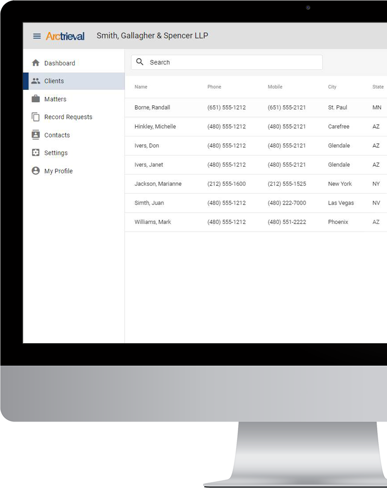The width and height of the screenshot is (387, 488).
Task: Click state NY cell
Action: coord(376,184)
